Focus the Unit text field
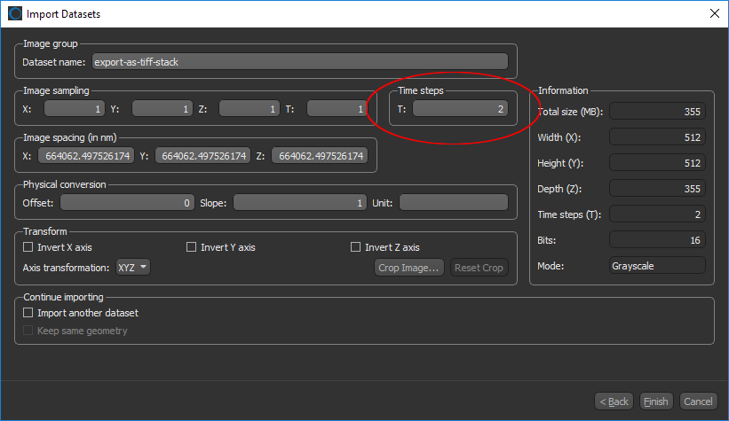Screen dimensions: 729x421 (454, 203)
